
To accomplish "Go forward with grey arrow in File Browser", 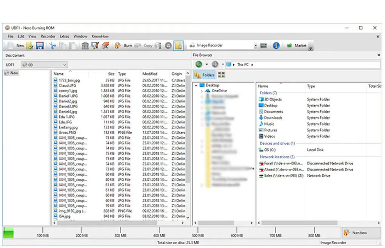I will coord(215,65).
